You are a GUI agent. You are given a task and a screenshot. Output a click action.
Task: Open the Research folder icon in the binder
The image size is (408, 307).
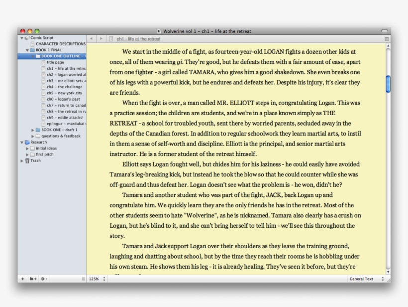[27, 142]
